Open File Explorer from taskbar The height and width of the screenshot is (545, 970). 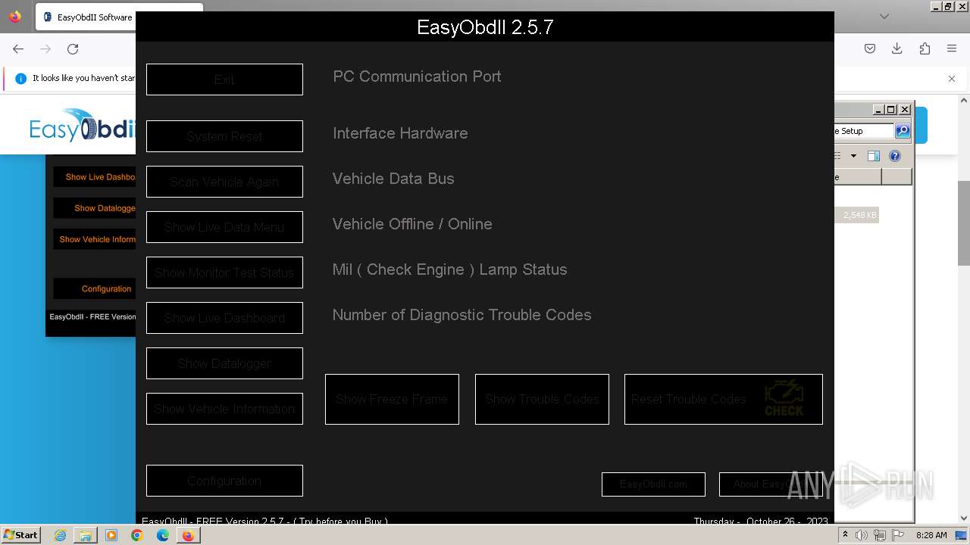point(86,535)
